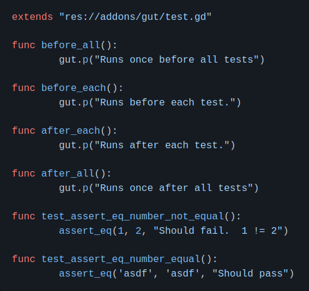Click gut.p call under after_each
Viewport: 309px width, 291px height.
point(73,145)
